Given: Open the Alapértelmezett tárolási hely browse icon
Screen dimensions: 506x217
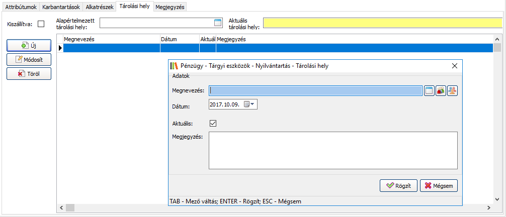Looking at the screenshot, I should [x=218, y=23].
